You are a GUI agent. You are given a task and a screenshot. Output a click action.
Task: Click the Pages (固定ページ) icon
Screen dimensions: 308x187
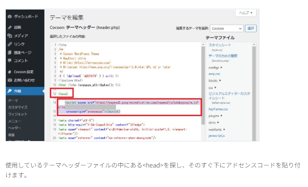pyautogui.click(x=10, y=53)
